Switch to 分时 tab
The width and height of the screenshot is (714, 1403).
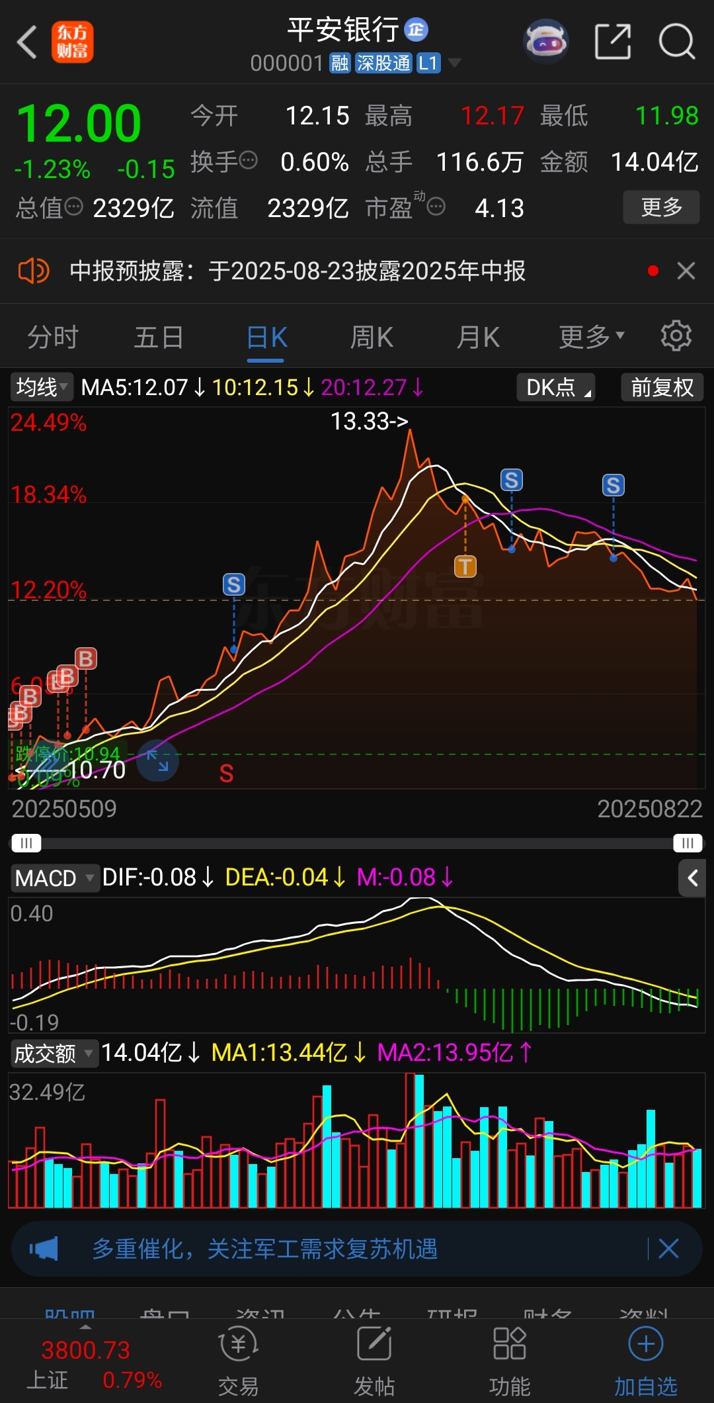[x=53, y=338]
